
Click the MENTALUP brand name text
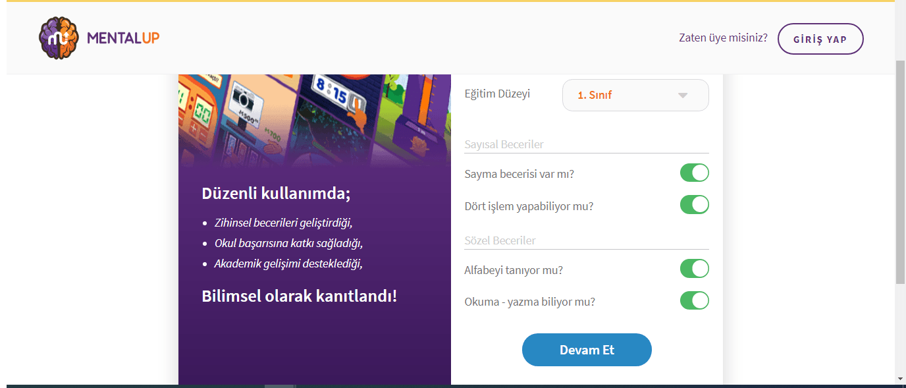coord(123,38)
